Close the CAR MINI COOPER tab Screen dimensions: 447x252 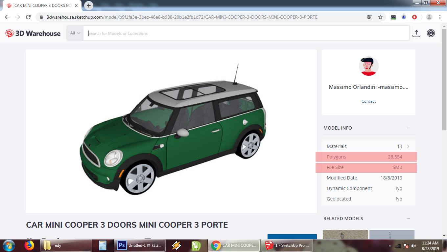(76, 6)
